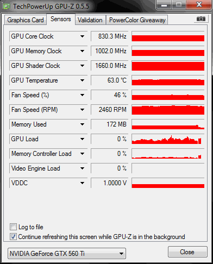213x264 pixels.
Task: Expand the GPU Temperature sensor dropdown
Action: click(x=82, y=80)
